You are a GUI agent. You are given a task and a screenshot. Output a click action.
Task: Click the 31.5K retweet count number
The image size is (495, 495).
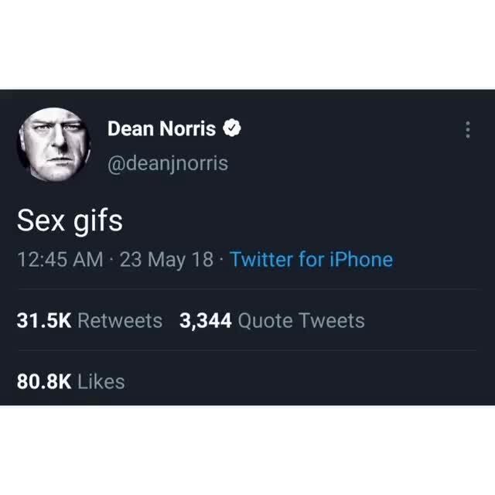[x=44, y=321]
